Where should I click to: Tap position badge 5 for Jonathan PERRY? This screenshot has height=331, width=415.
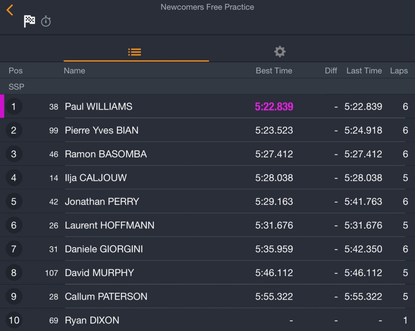coord(13,202)
